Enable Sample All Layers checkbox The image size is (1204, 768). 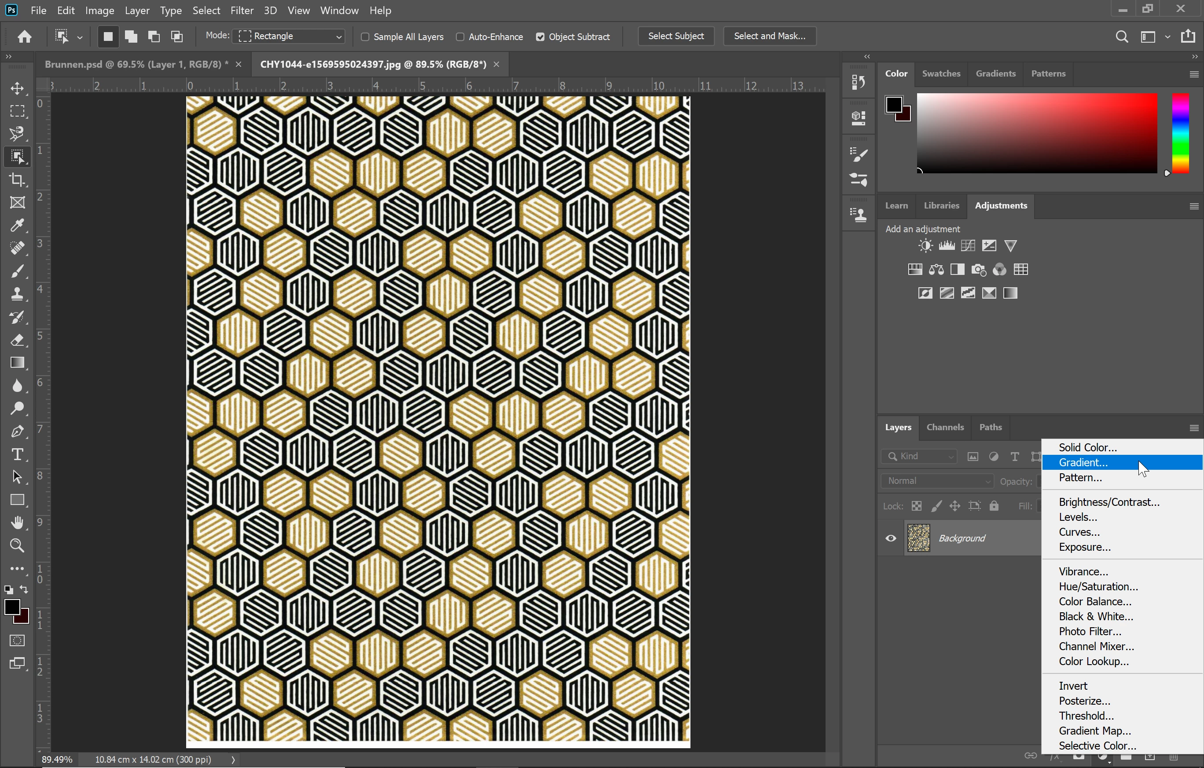(x=365, y=37)
